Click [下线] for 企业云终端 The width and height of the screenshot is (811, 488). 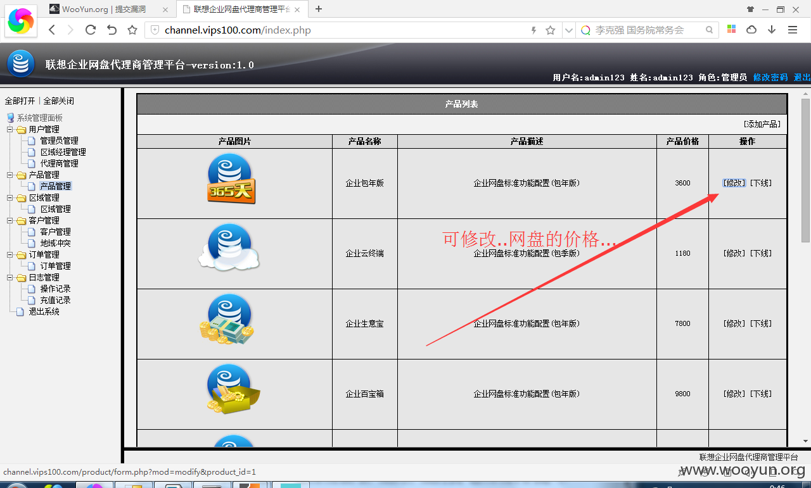pos(761,253)
